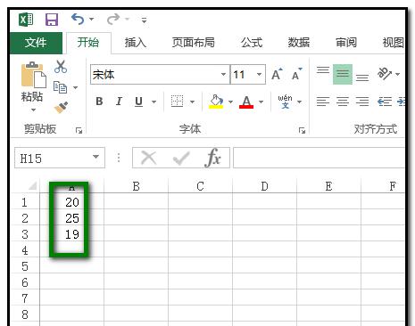Open the 剪贴板 pane launcher
415x326 pixels.
[x=79, y=130]
